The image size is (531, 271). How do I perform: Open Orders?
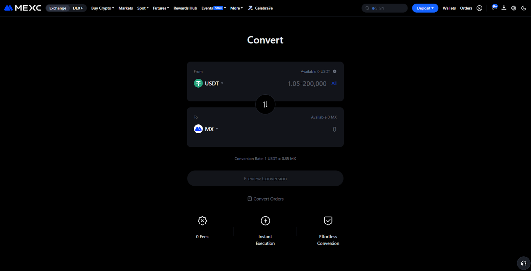[x=466, y=8]
